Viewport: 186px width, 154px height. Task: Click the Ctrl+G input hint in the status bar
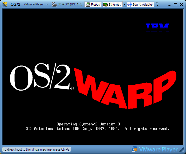[x=36, y=149]
